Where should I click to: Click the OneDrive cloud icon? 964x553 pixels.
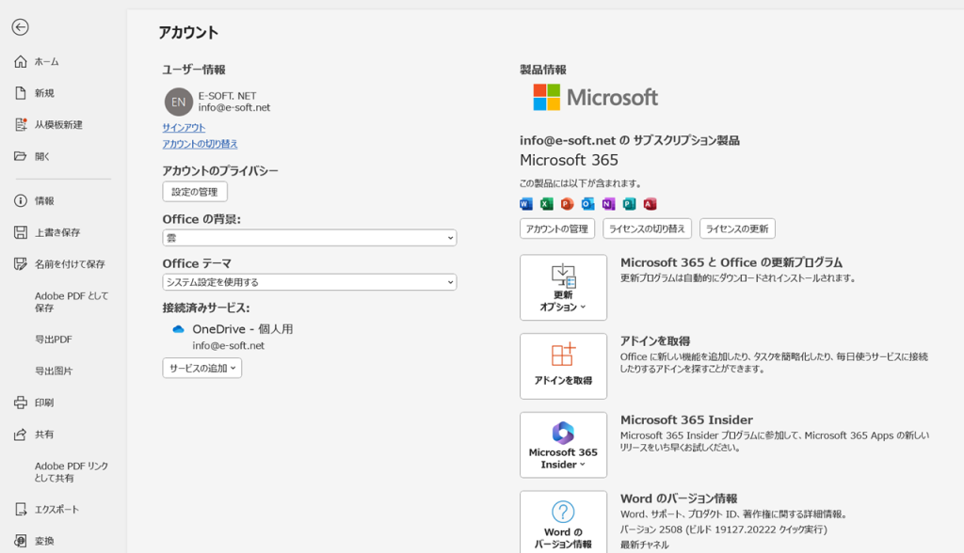click(x=178, y=329)
